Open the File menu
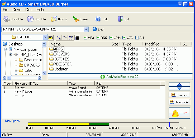Screen dimensions: 195x138 point(6,10)
